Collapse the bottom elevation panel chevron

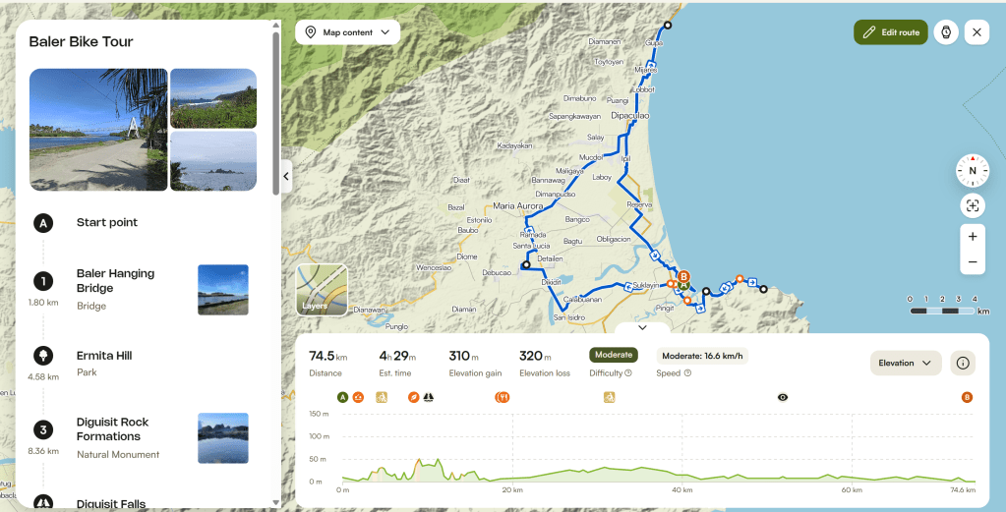click(x=641, y=327)
